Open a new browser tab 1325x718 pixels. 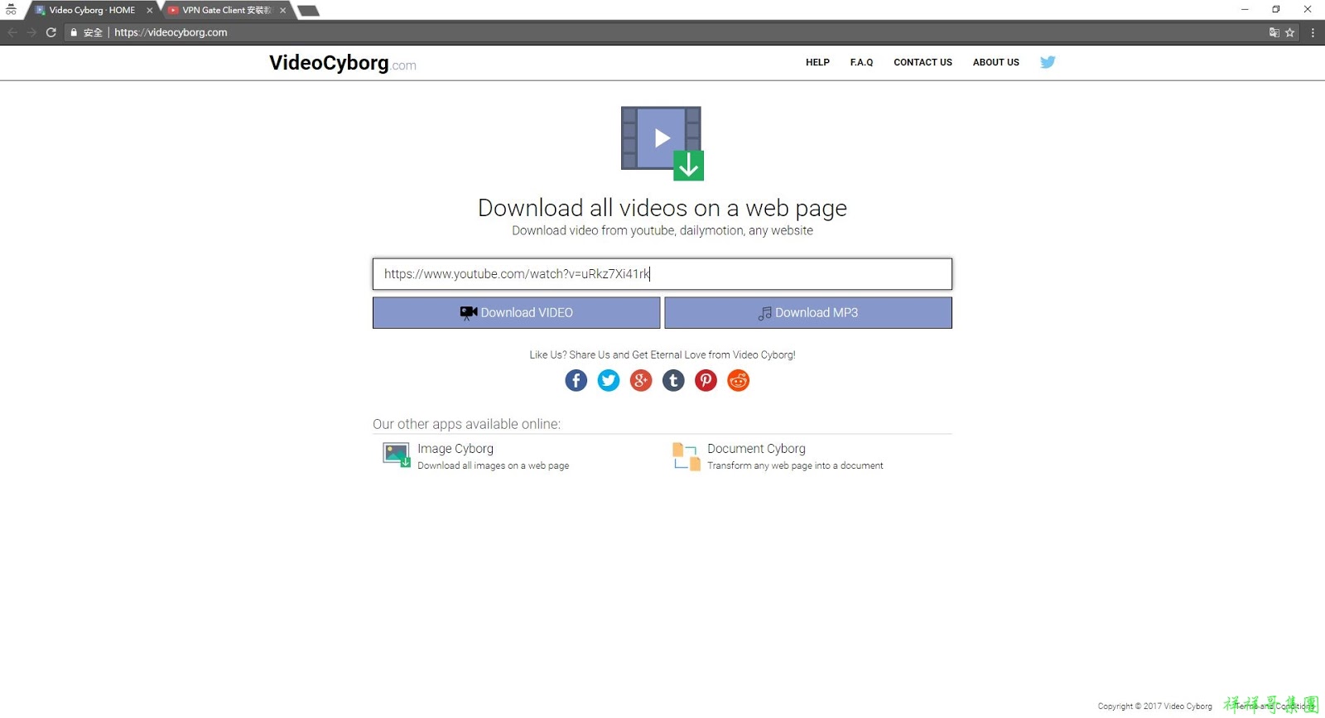pyautogui.click(x=308, y=11)
